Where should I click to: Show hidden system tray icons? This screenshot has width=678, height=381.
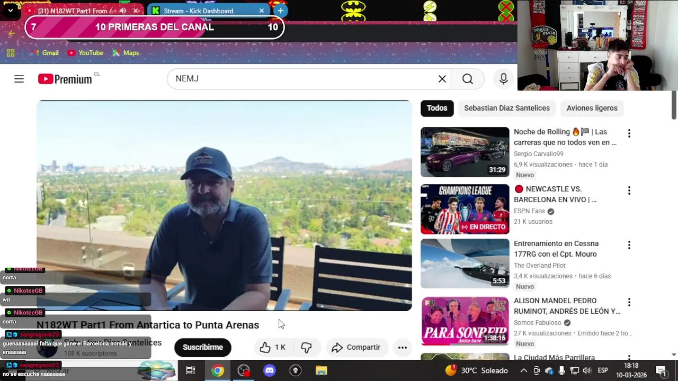pos(523,370)
